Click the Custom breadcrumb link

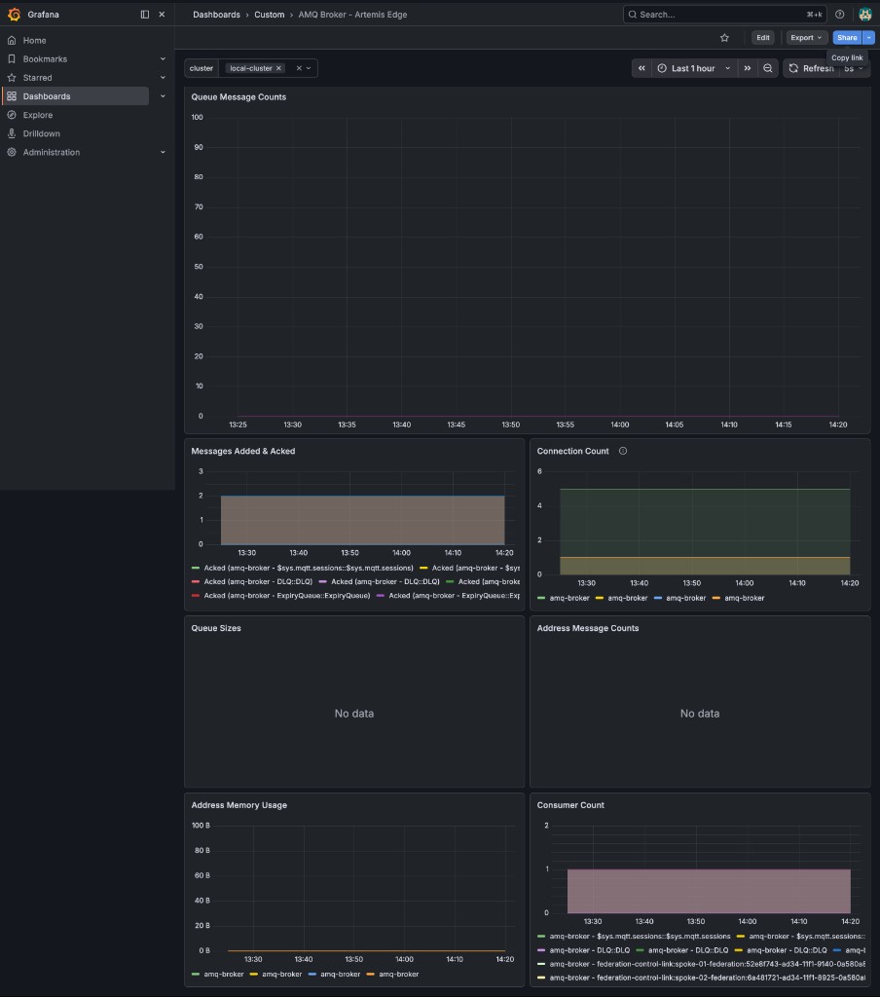click(x=269, y=14)
